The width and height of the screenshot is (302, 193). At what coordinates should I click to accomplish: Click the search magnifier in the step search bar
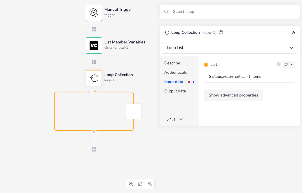coord(166,11)
